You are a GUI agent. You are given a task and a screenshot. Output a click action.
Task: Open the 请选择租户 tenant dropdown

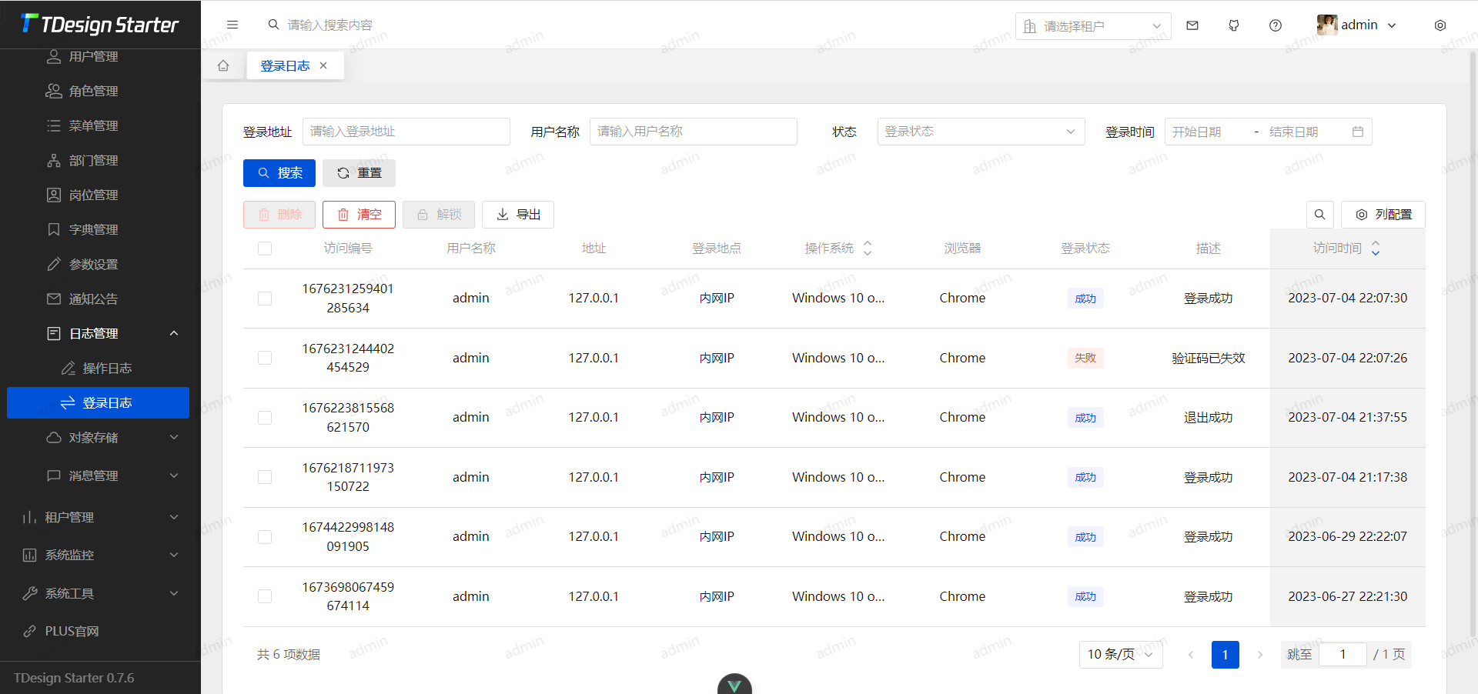pos(1093,26)
